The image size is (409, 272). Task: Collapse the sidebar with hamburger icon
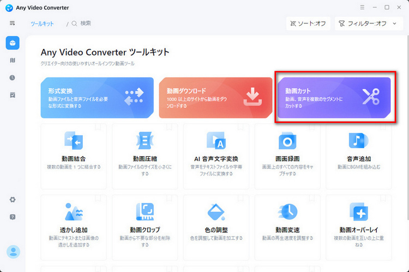pyautogui.click(x=12, y=23)
